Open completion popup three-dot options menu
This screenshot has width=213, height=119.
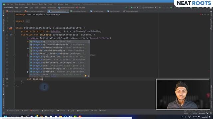click(88, 76)
